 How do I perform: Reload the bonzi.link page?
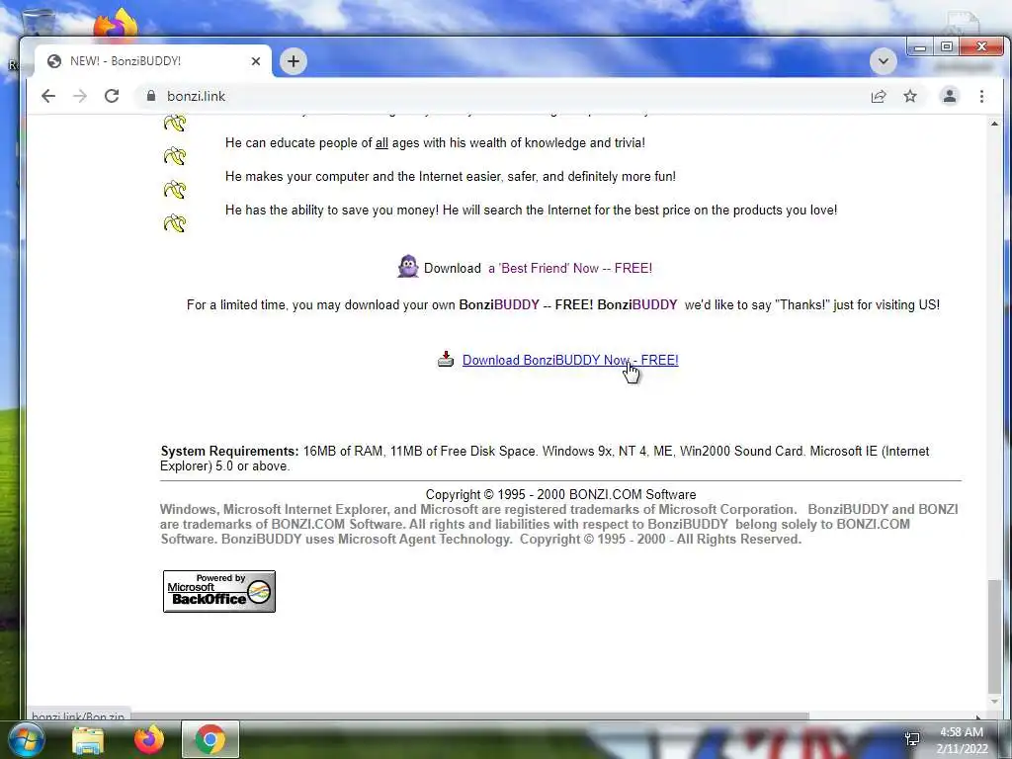(112, 96)
